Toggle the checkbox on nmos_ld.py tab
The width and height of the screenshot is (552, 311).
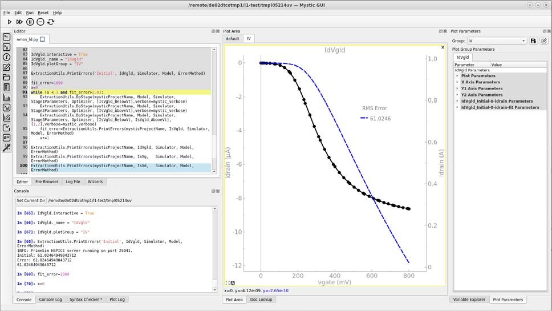click(x=42, y=39)
